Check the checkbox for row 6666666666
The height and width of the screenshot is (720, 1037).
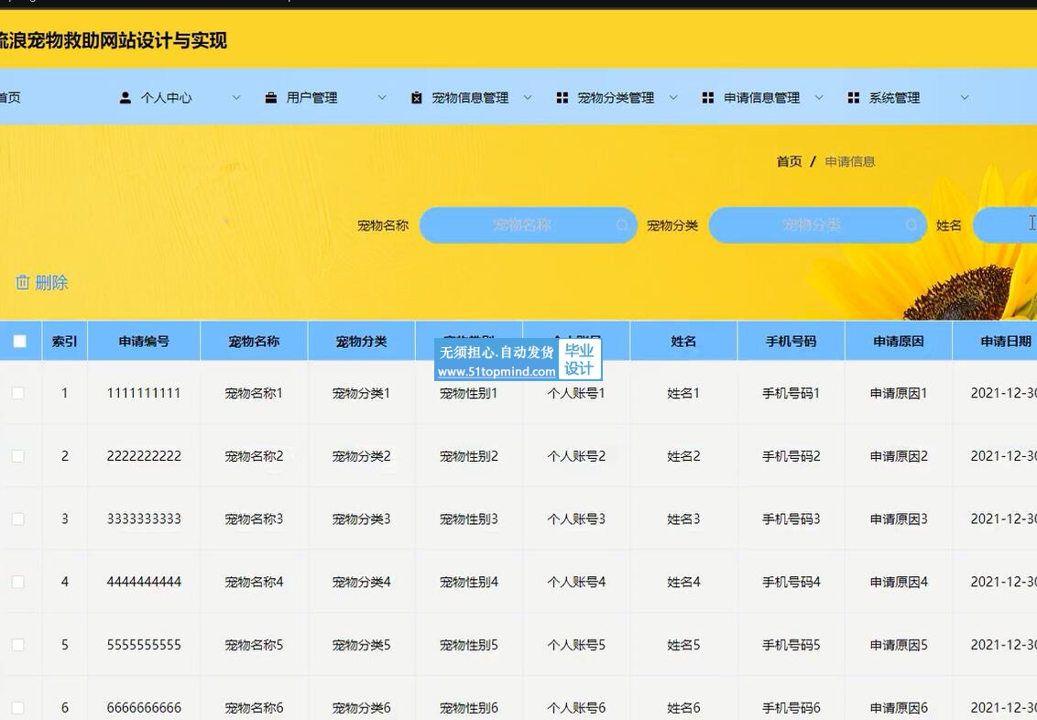[18, 707]
